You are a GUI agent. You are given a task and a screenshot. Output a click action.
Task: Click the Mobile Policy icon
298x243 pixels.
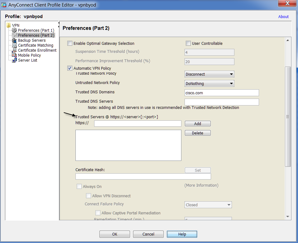point(14,55)
